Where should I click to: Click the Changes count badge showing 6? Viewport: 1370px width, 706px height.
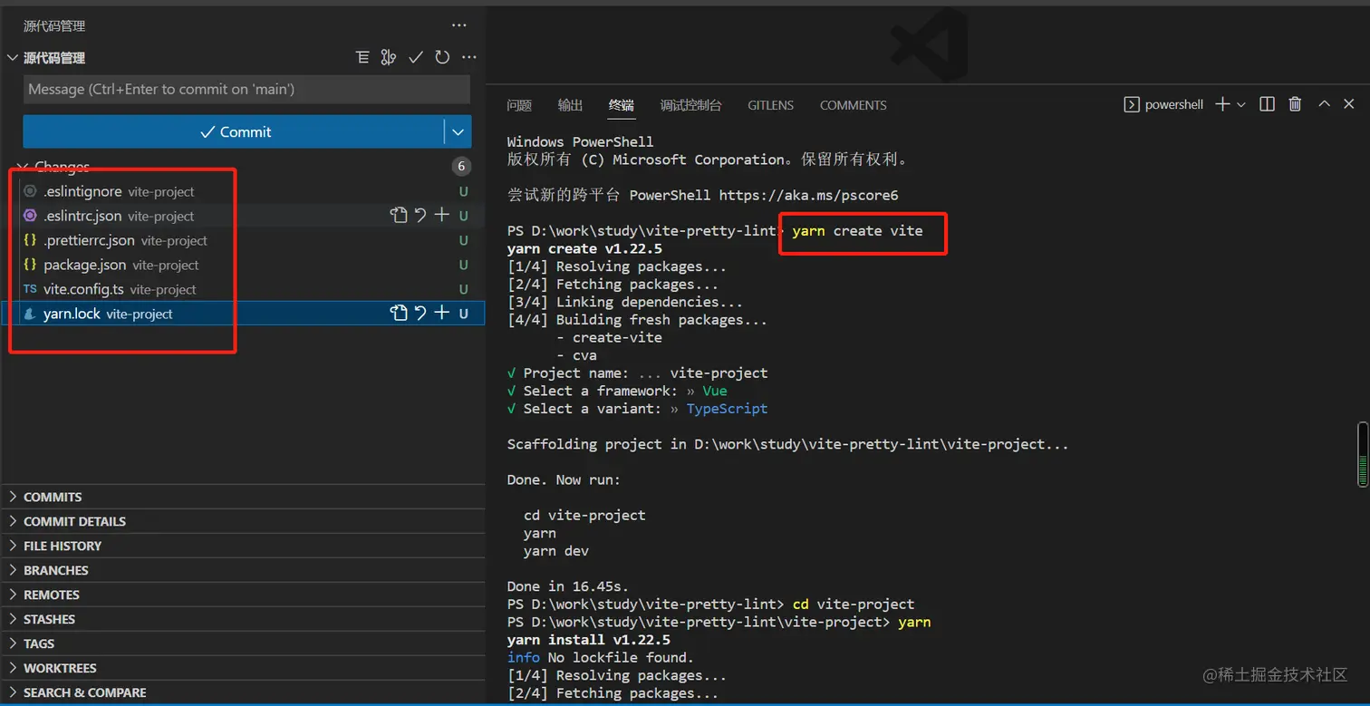point(461,167)
